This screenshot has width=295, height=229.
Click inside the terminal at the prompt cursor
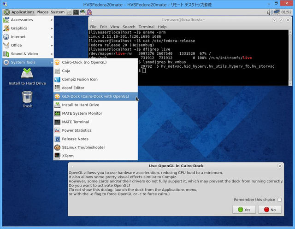144,70
